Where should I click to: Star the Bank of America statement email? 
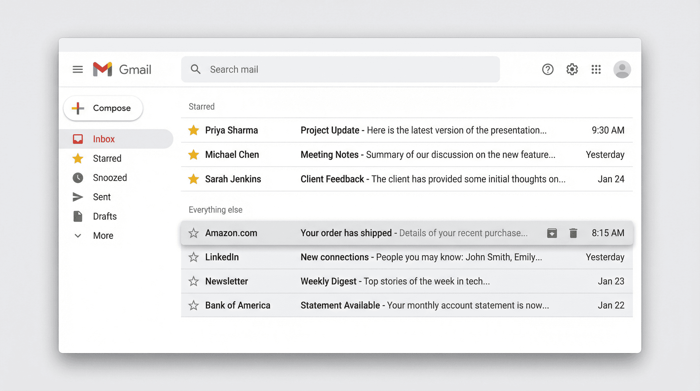[x=193, y=305]
